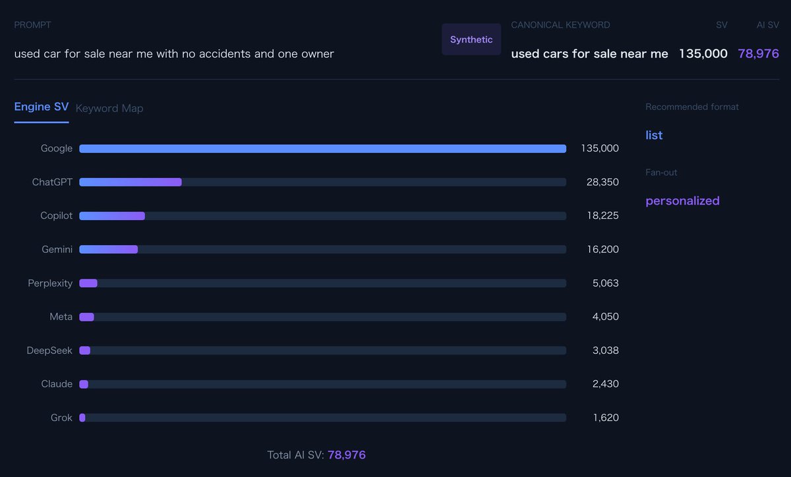
Task: Click the Google engine label
Action: coord(57,149)
